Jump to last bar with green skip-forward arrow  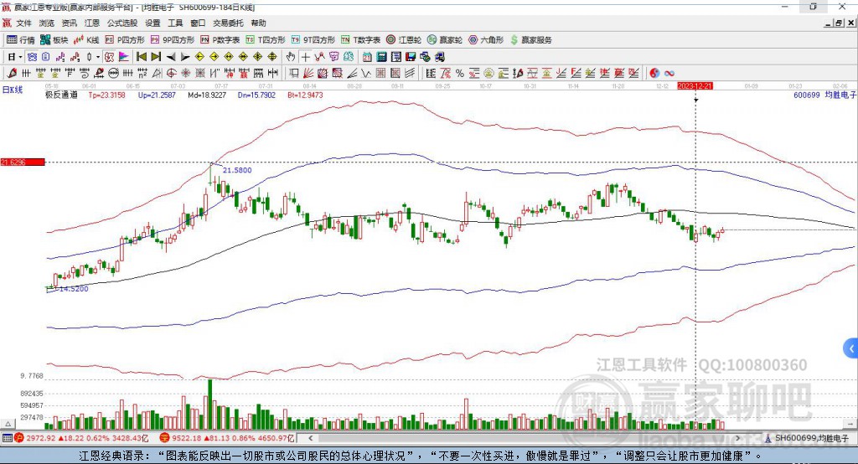point(156,57)
